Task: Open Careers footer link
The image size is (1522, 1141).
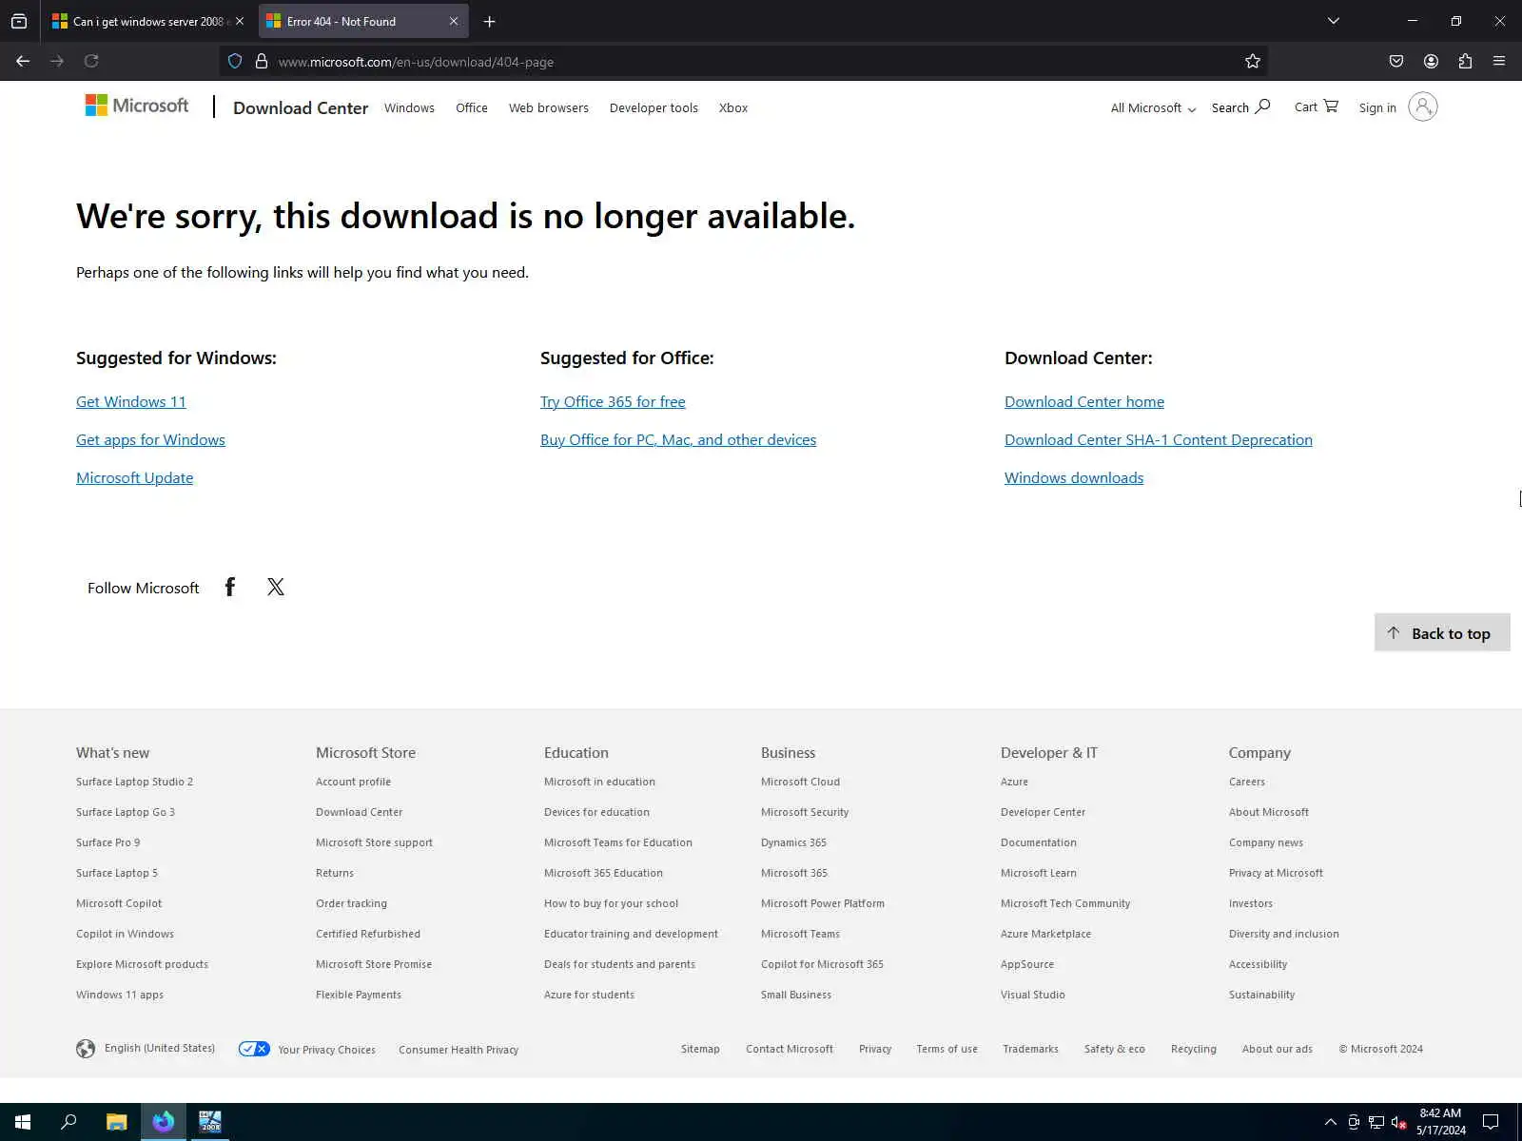Action: (x=1246, y=782)
